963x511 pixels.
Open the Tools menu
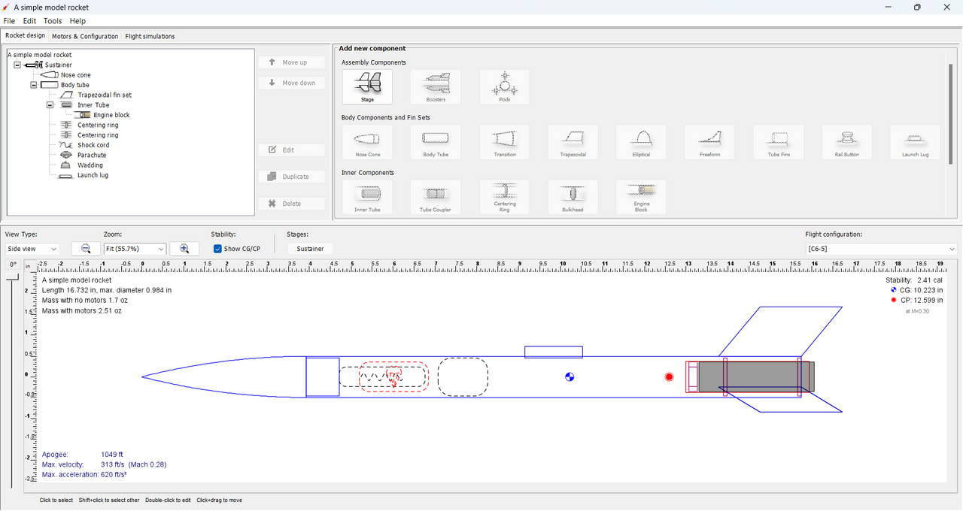[53, 21]
